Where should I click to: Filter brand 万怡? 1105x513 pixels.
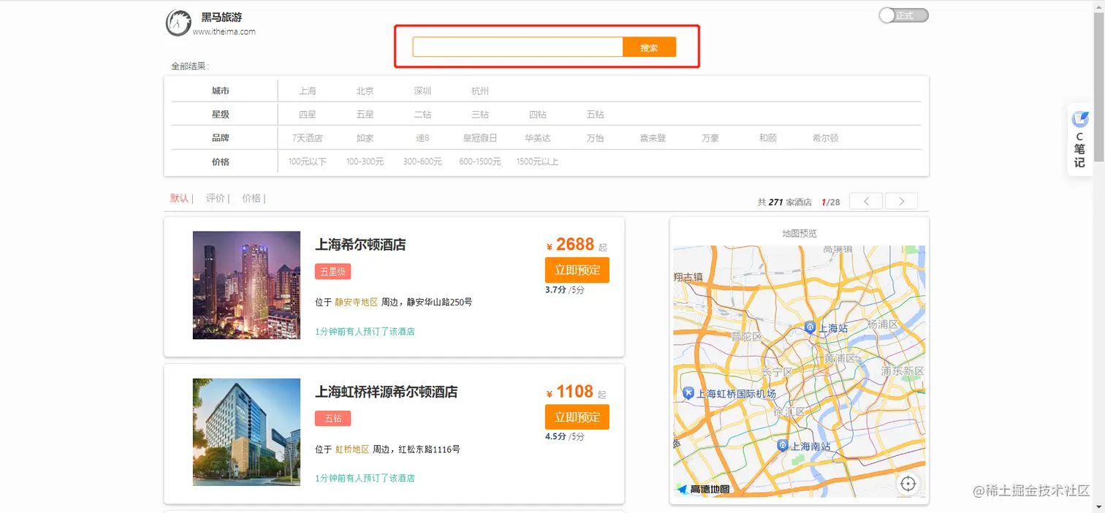point(596,138)
